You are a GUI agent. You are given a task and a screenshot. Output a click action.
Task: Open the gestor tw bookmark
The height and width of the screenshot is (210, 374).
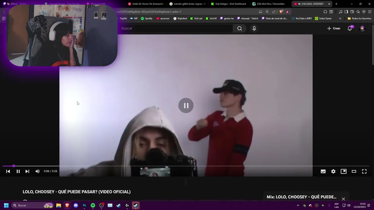point(226,18)
